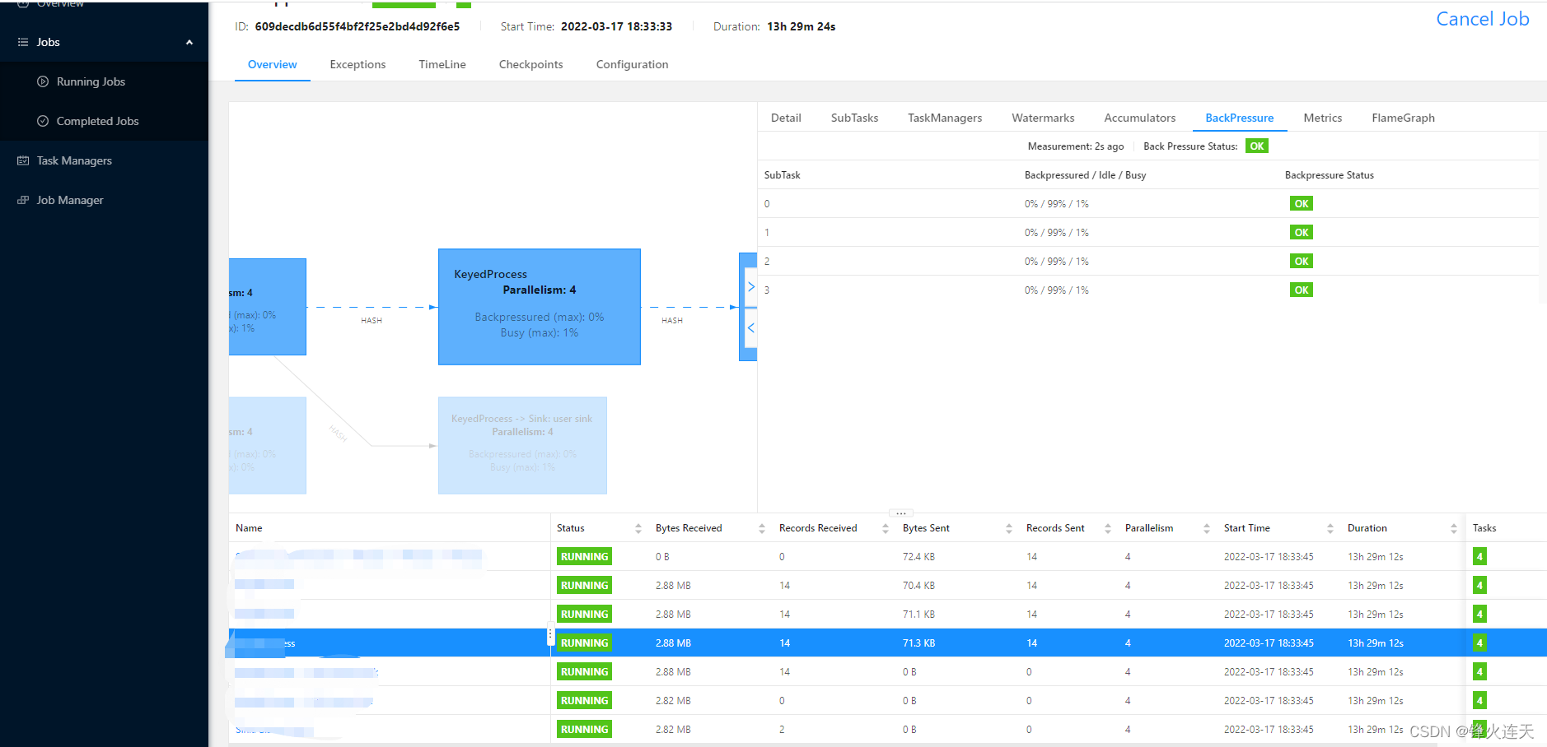Select the Detail tab
The width and height of the screenshot is (1547, 747).
tap(786, 118)
